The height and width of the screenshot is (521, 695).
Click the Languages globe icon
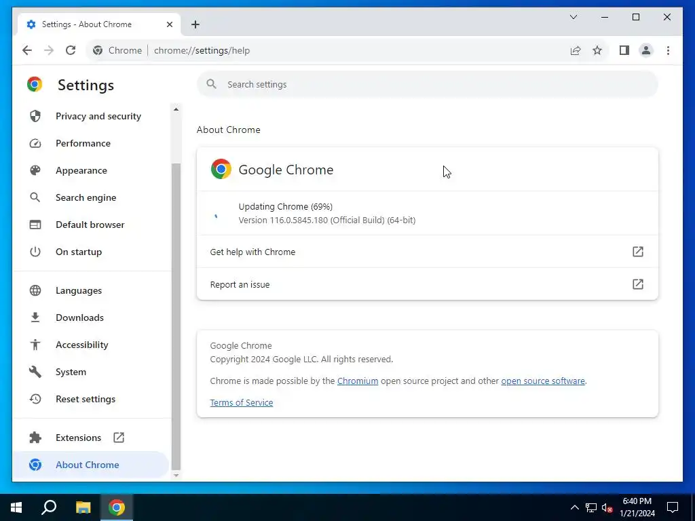pyautogui.click(x=35, y=290)
